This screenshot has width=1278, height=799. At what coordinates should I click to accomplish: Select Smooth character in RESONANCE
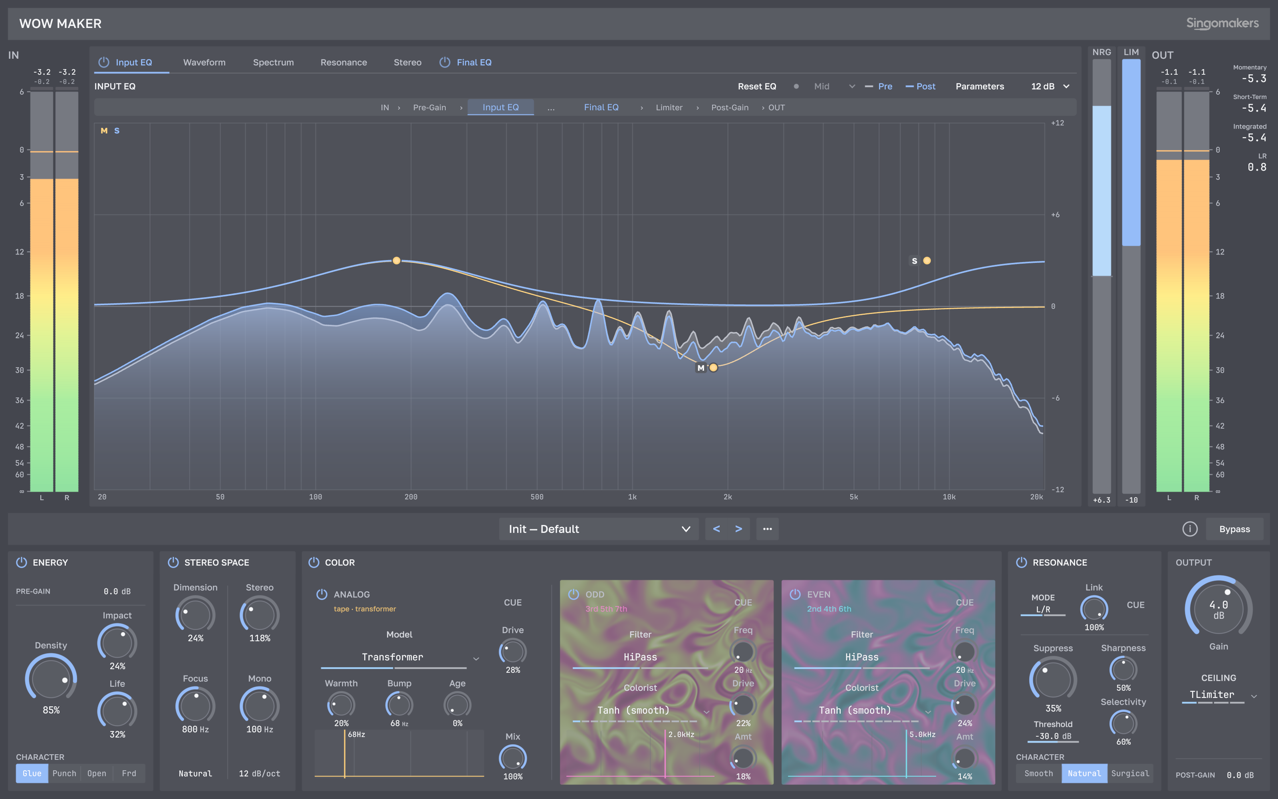click(1039, 773)
